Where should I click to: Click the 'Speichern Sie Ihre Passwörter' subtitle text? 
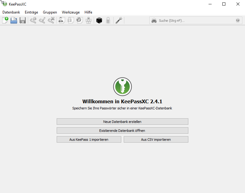[122, 108]
